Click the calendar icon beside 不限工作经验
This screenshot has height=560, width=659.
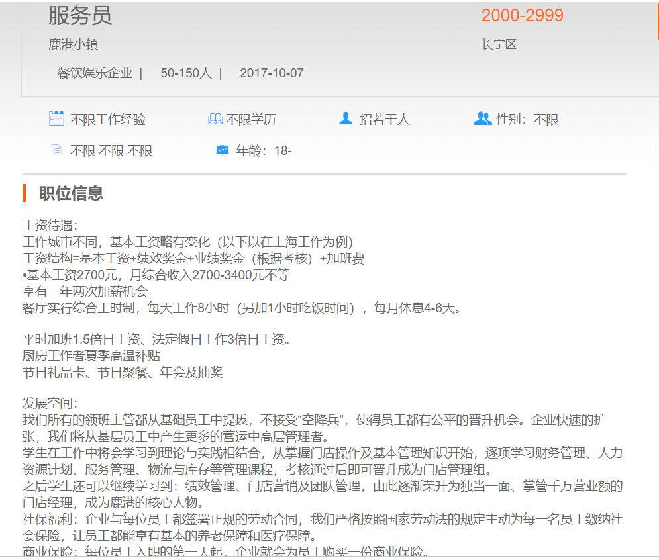[56, 118]
